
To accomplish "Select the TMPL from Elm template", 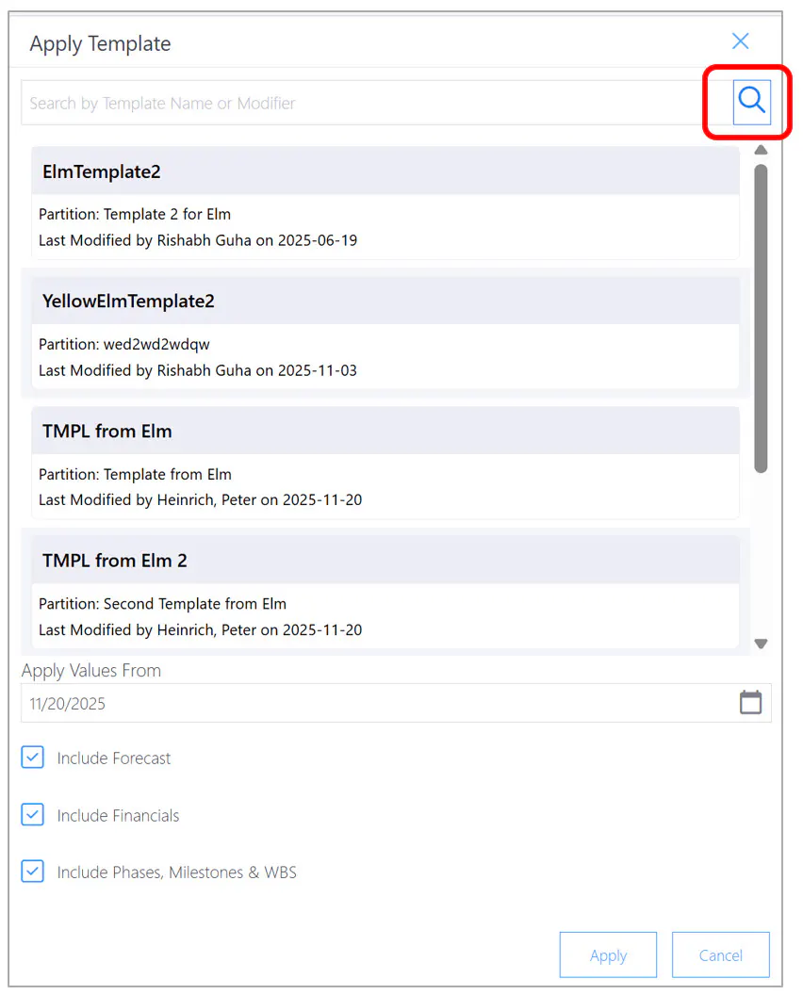I will 385,463.
